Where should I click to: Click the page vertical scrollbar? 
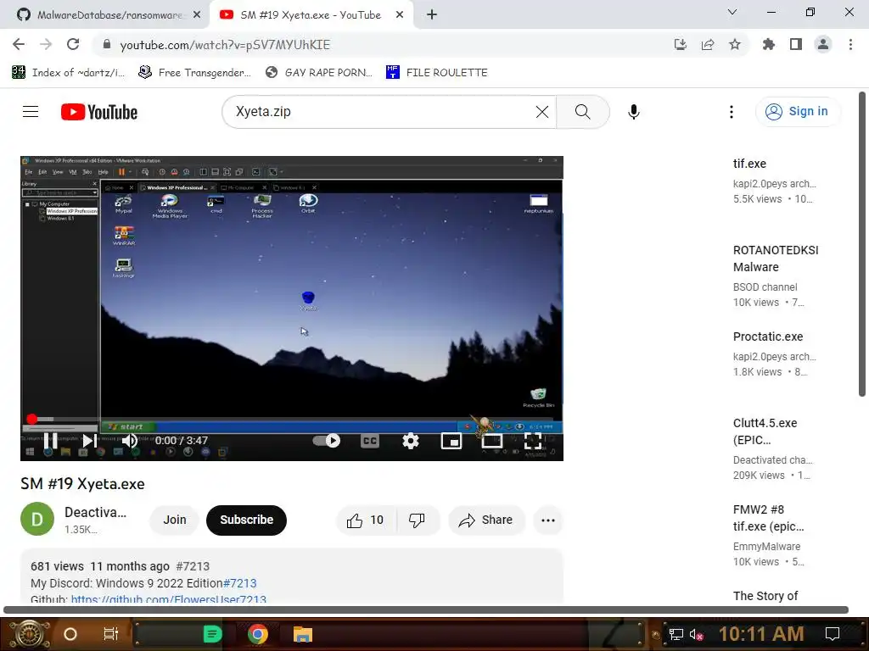point(862,243)
